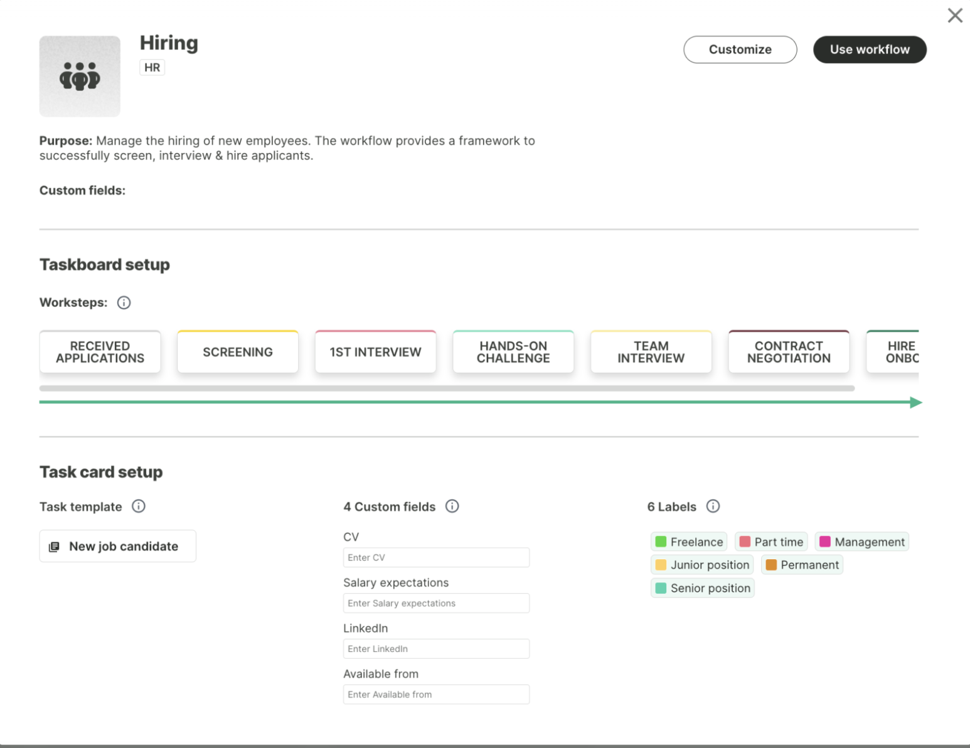
Task: Click info icon beside Task template
Action: [139, 506]
